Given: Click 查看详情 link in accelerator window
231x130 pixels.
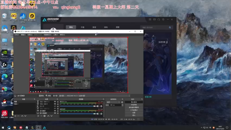Looking at the screenshot, I should [x=148, y=97].
